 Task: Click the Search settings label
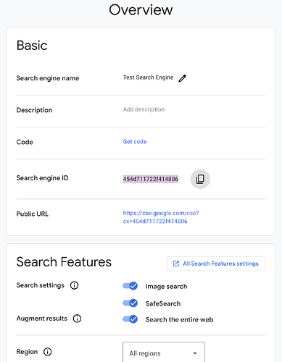(x=41, y=285)
